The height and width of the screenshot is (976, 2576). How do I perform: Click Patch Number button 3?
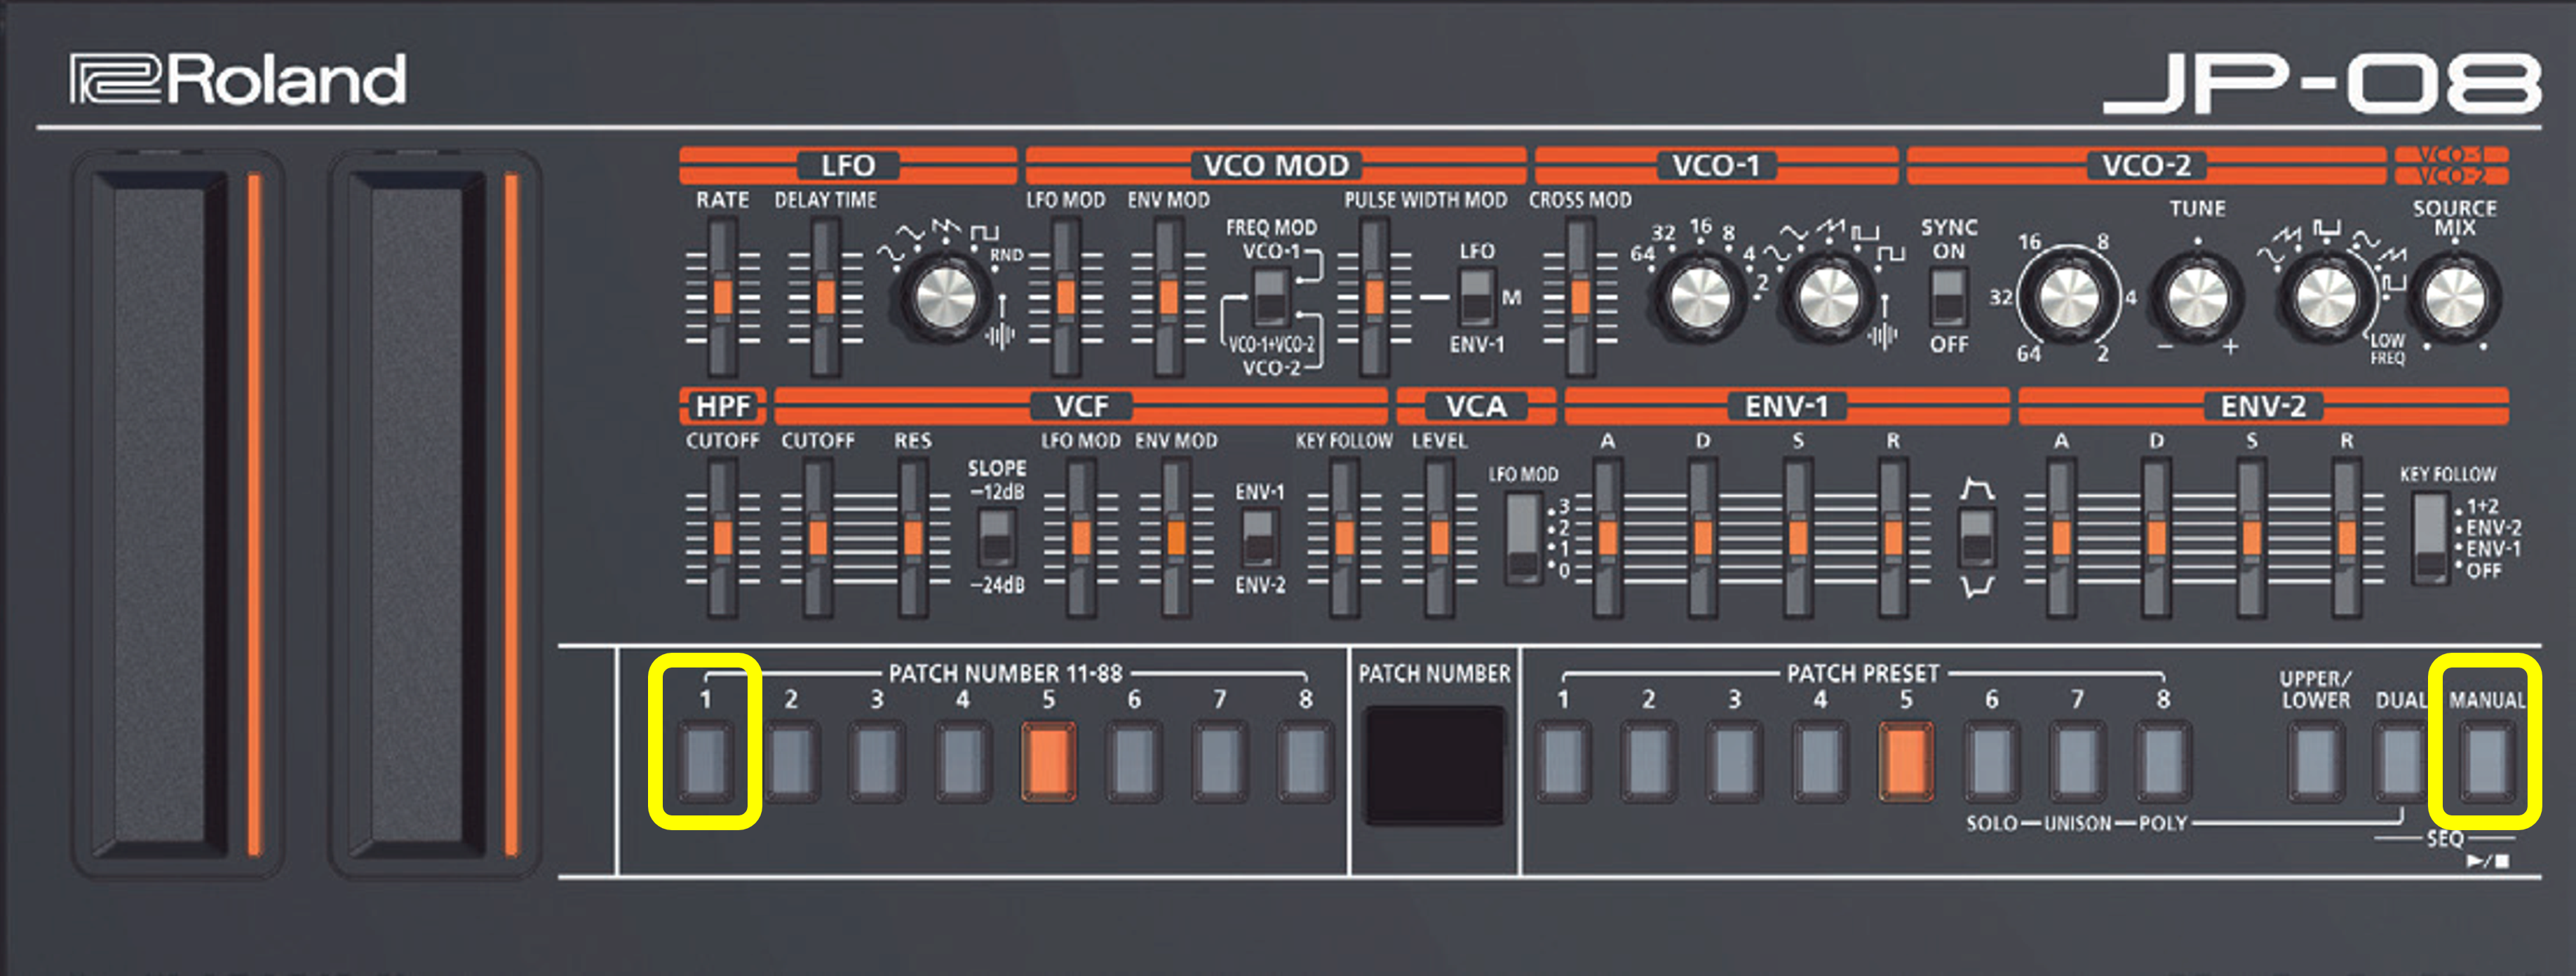877,762
